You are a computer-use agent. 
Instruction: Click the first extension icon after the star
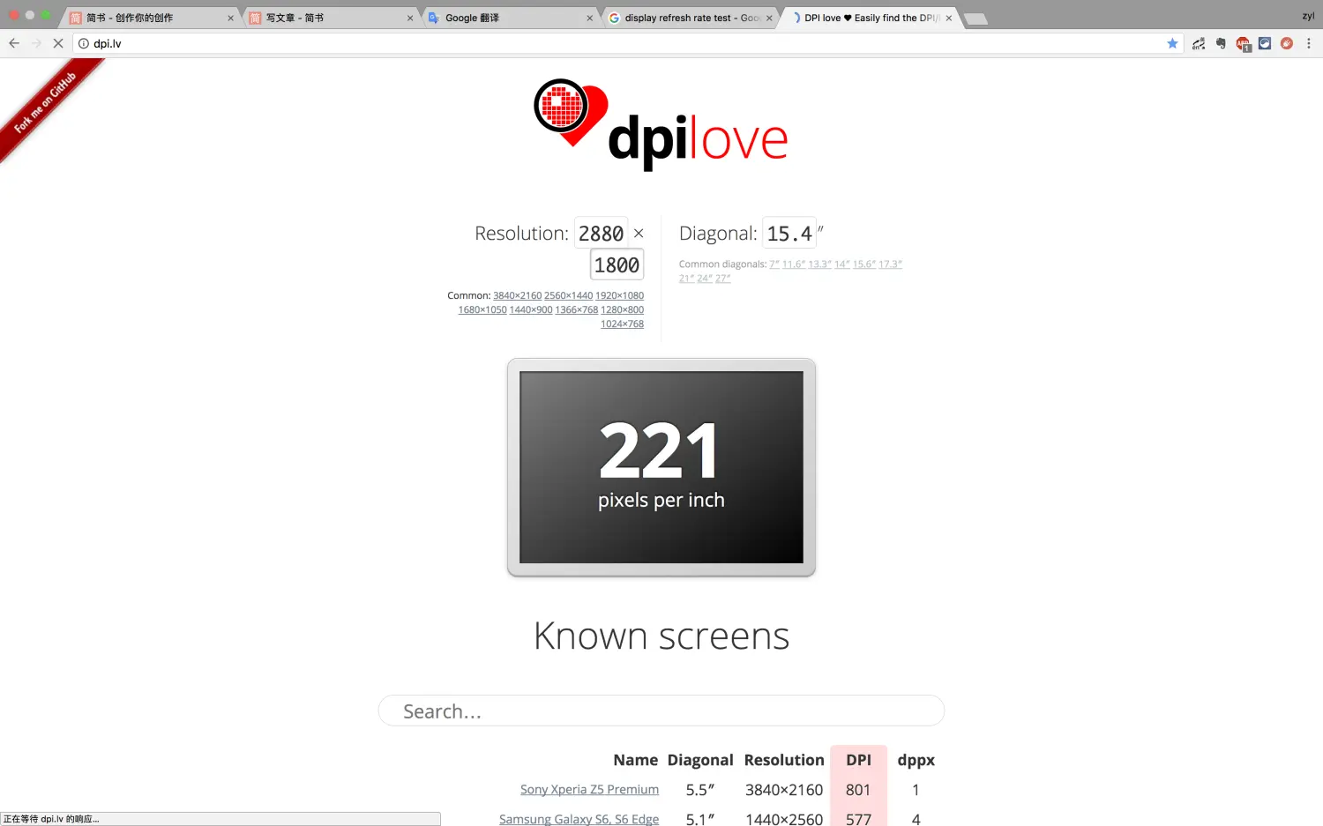coord(1199,43)
